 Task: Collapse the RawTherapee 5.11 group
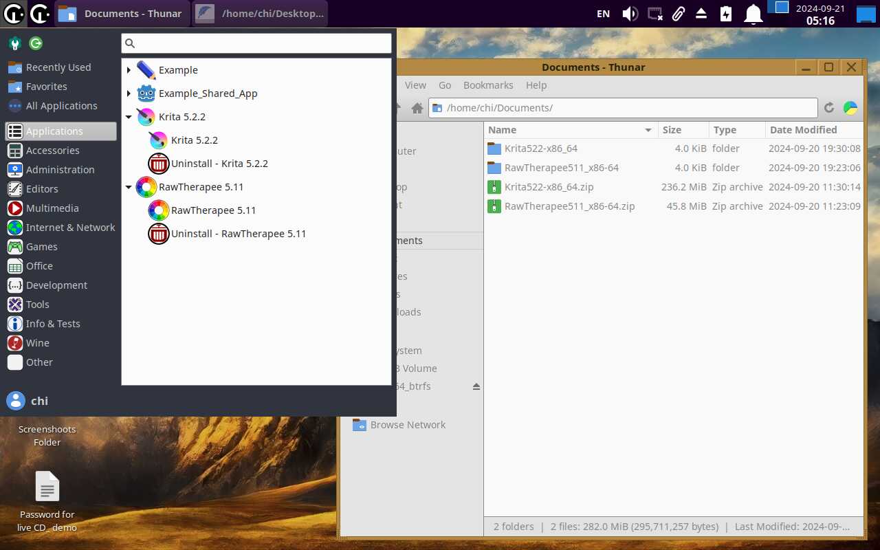[x=129, y=187]
